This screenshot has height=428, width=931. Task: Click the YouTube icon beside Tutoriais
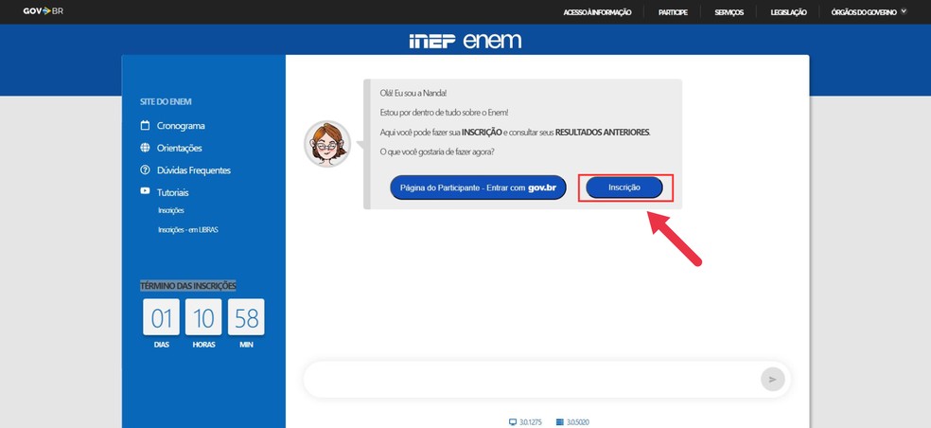pyautogui.click(x=145, y=191)
